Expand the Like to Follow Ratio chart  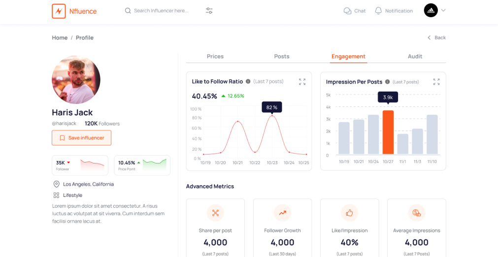coord(302,82)
